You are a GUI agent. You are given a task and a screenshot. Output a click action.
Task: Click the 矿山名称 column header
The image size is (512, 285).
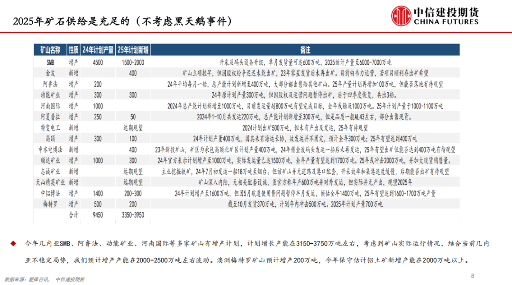(50, 50)
